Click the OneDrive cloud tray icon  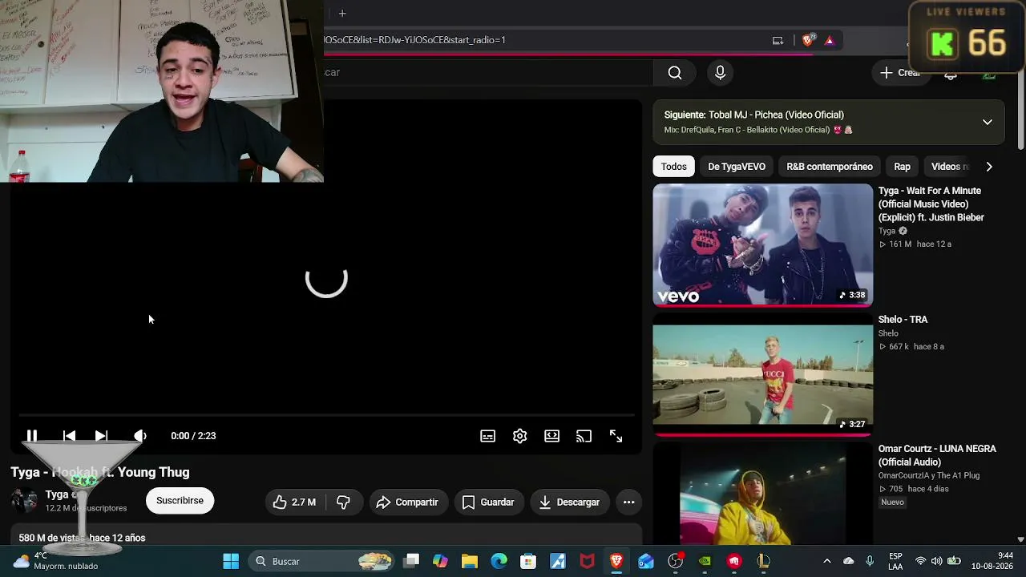coord(849,561)
